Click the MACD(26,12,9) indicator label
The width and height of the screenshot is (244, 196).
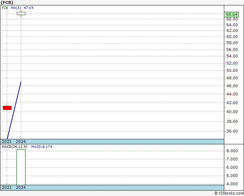tap(14, 147)
